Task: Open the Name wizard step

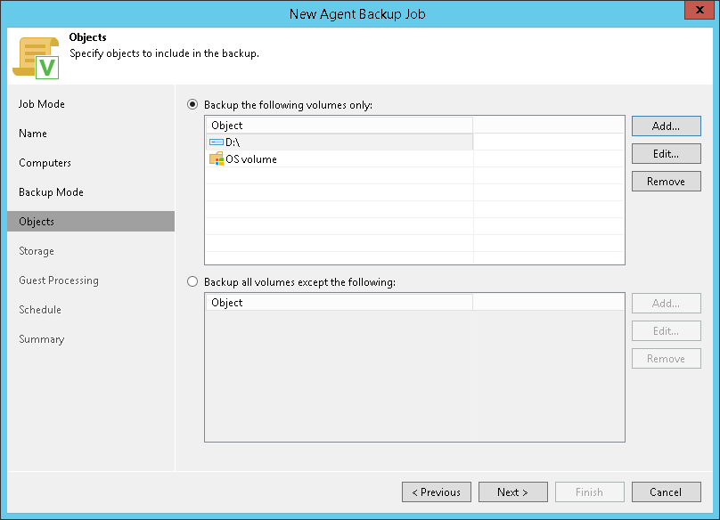Action: [x=33, y=134]
